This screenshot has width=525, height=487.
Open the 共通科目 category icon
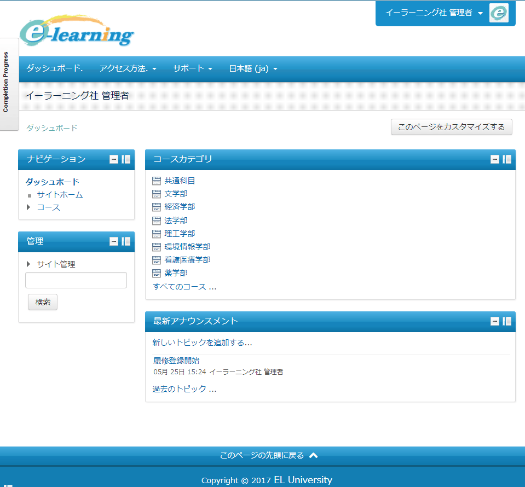[x=156, y=181]
